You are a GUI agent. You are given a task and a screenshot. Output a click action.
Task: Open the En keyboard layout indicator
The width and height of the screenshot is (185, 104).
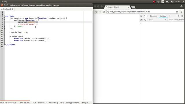coord(163,2)
